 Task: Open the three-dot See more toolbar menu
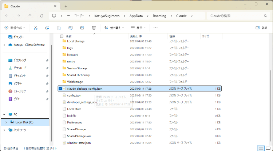point(155,28)
